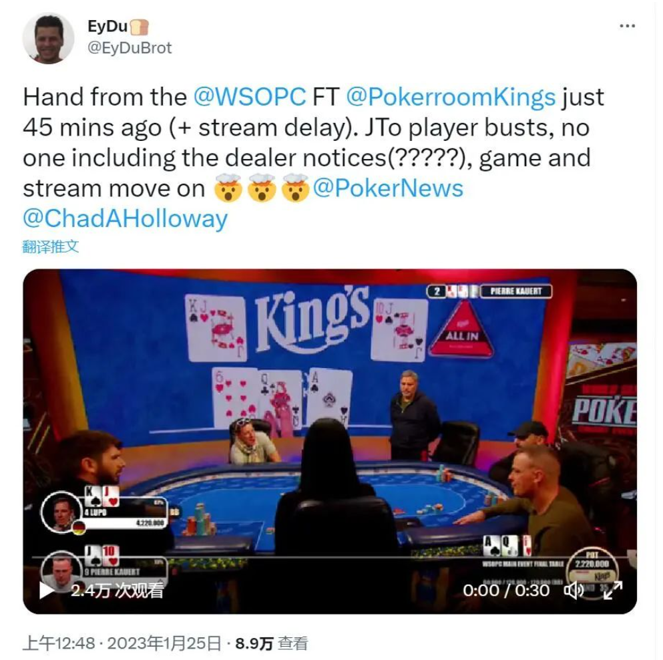Click the tweet timestamp 上午12:48 · 2023年1月25日

[122, 643]
